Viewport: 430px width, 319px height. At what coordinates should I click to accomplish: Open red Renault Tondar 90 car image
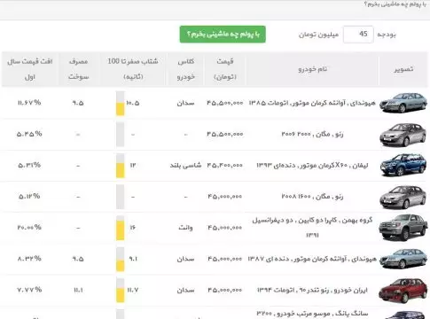point(403,291)
